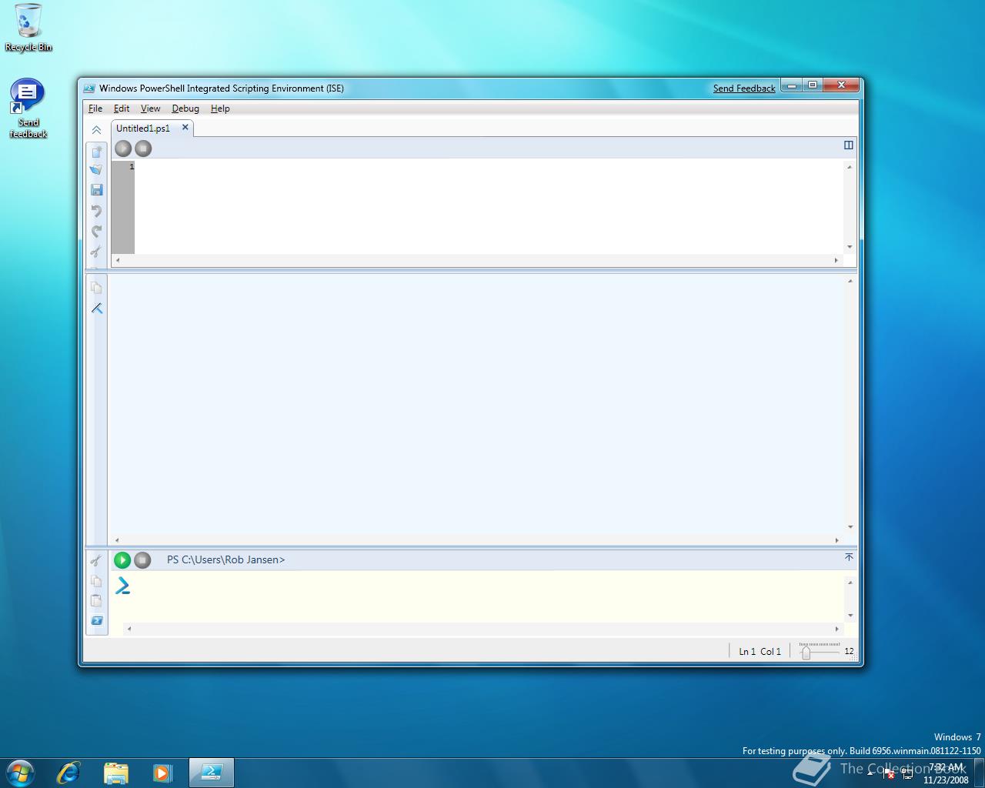This screenshot has width=985, height=788.
Task: Open the Help menu
Action: 220,109
